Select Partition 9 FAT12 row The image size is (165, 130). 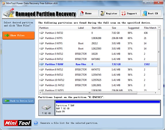click(x=98, y=75)
